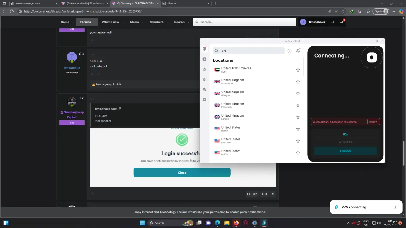Favorite the United Kingdom London location
Image resolution: width=406 pixels, height=228 pixels.
[x=298, y=117]
